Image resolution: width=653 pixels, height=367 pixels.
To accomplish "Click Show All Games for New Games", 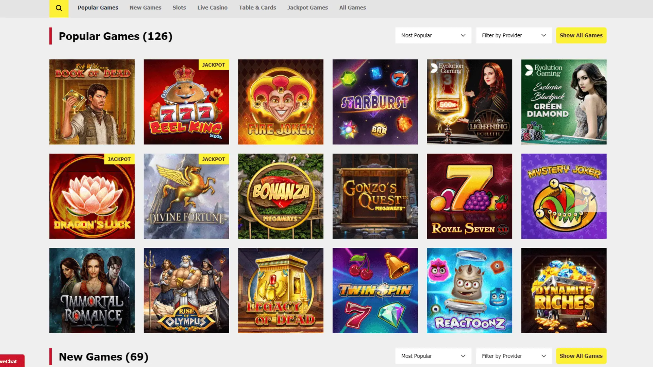I will 581,356.
